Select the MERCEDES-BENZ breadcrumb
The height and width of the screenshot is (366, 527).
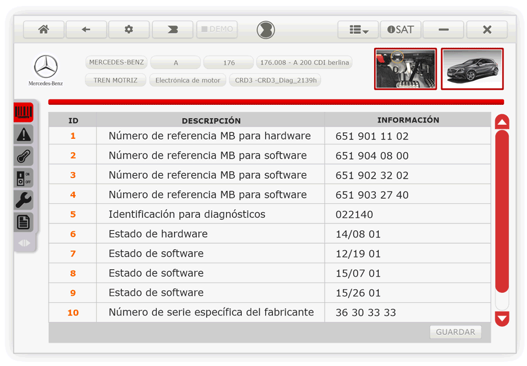coord(117,62)
